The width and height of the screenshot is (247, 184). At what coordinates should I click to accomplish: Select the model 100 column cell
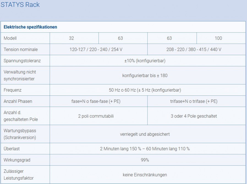click(218, 38)
